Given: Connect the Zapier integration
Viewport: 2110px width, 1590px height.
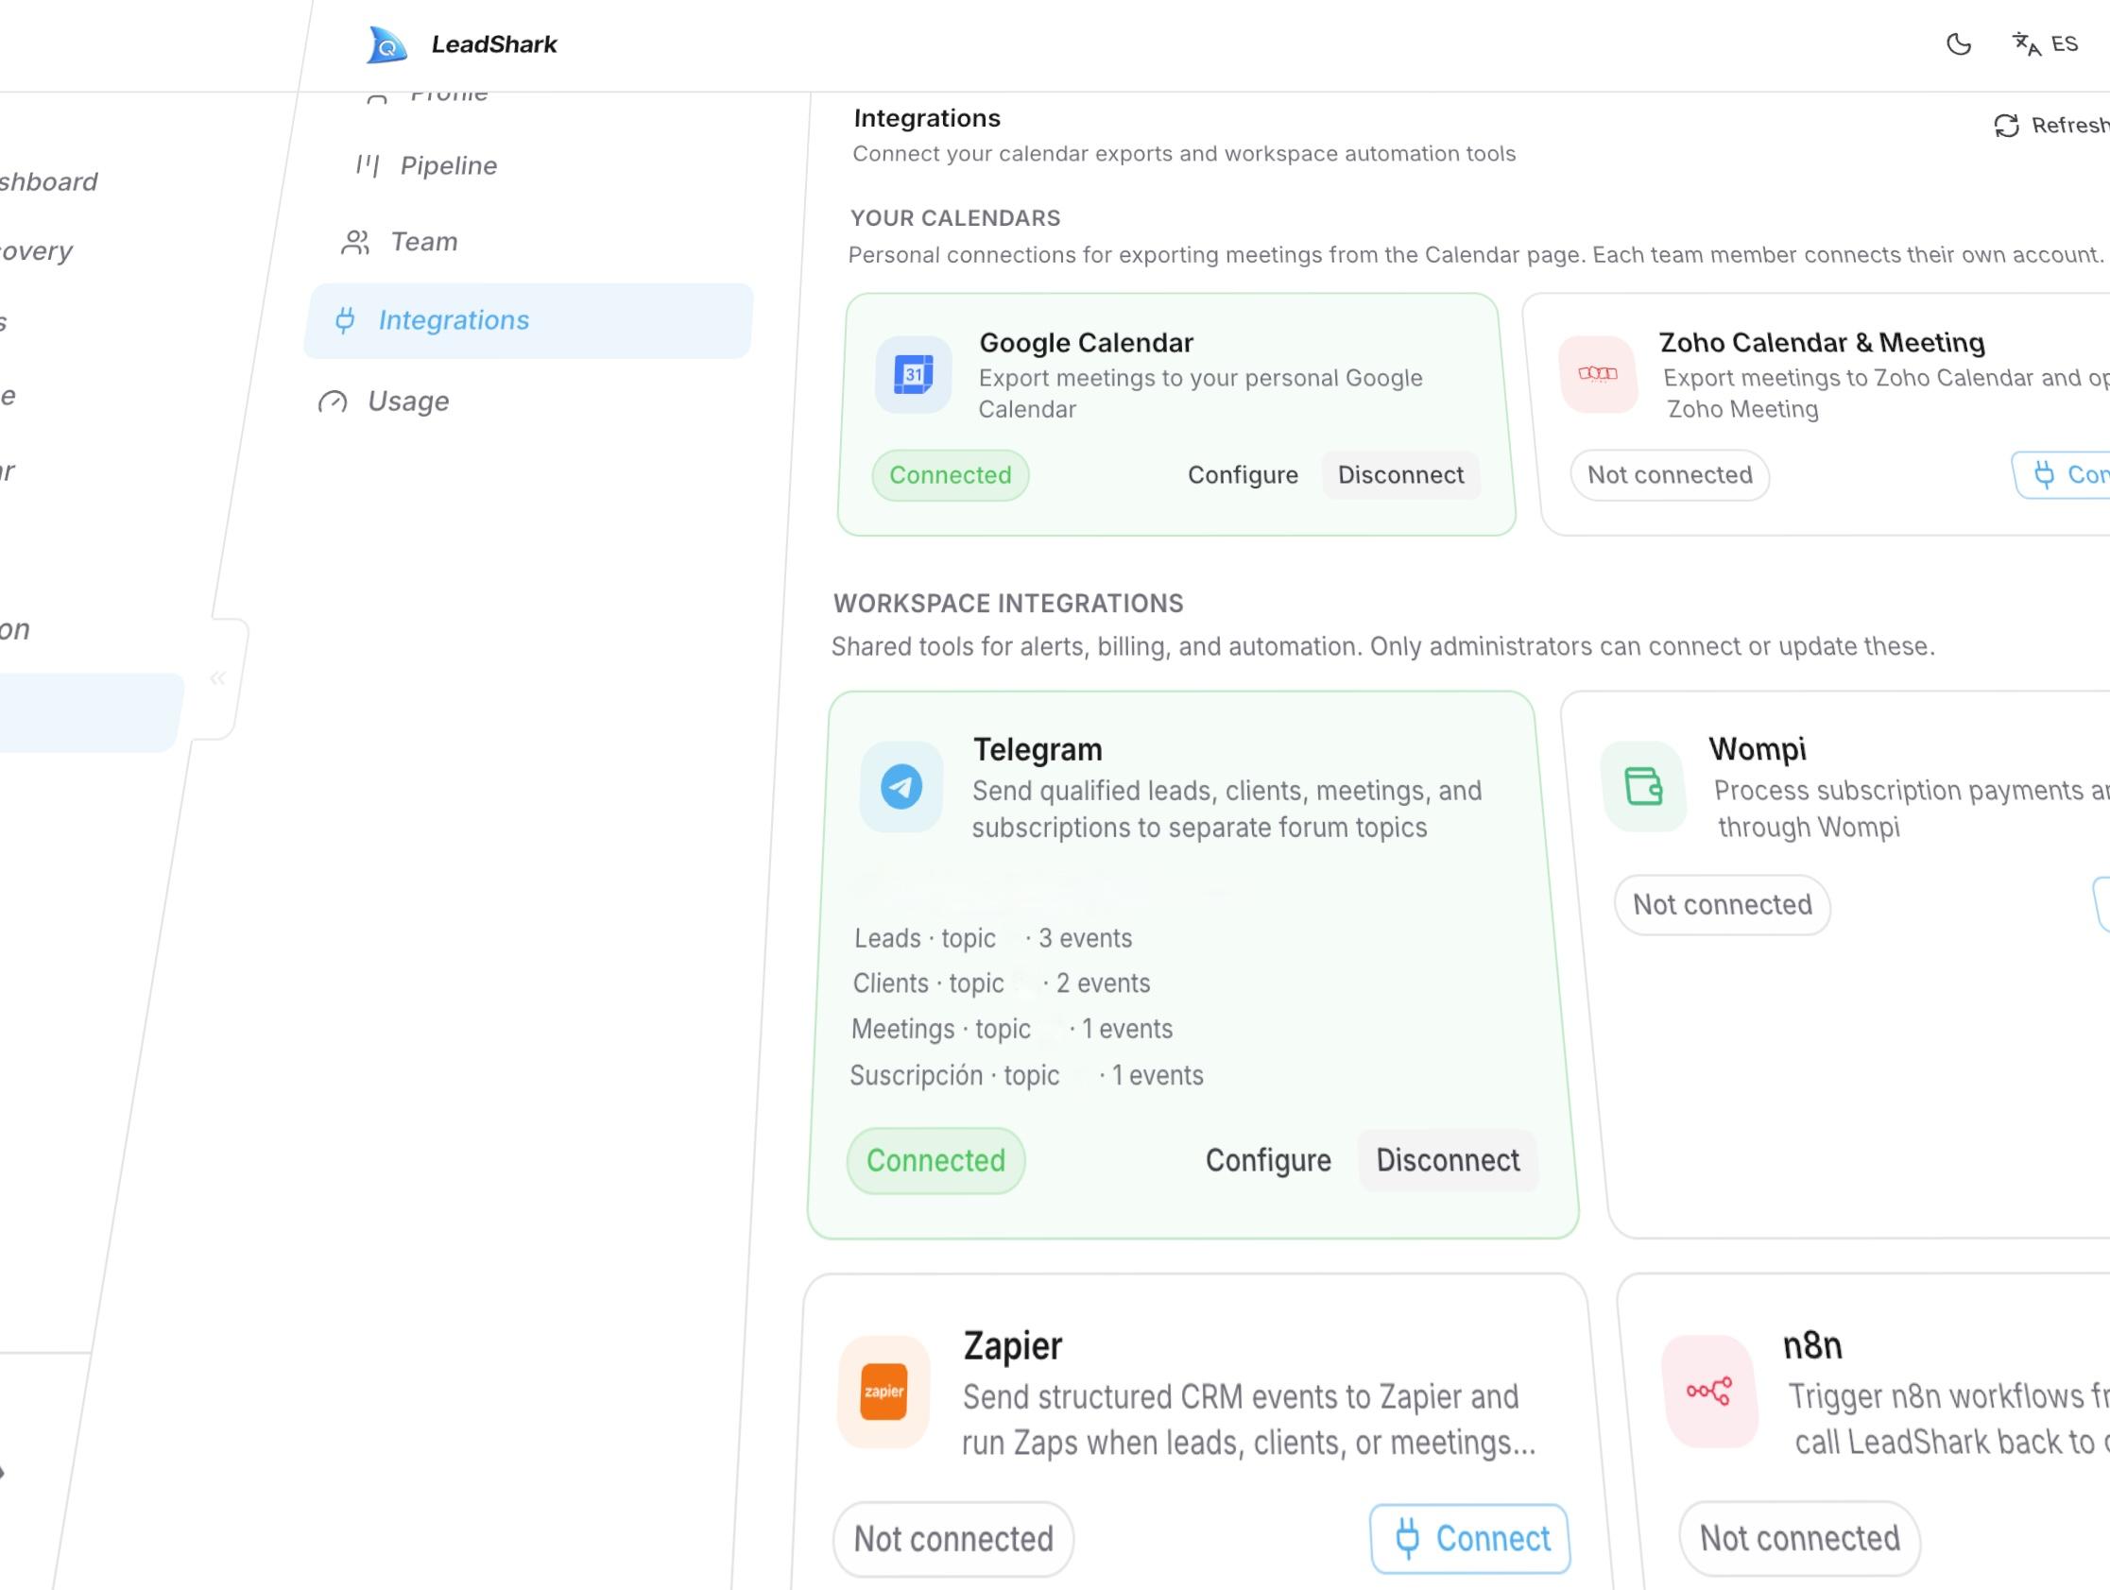Looking at the screenshot, I should (1470, 1538).
